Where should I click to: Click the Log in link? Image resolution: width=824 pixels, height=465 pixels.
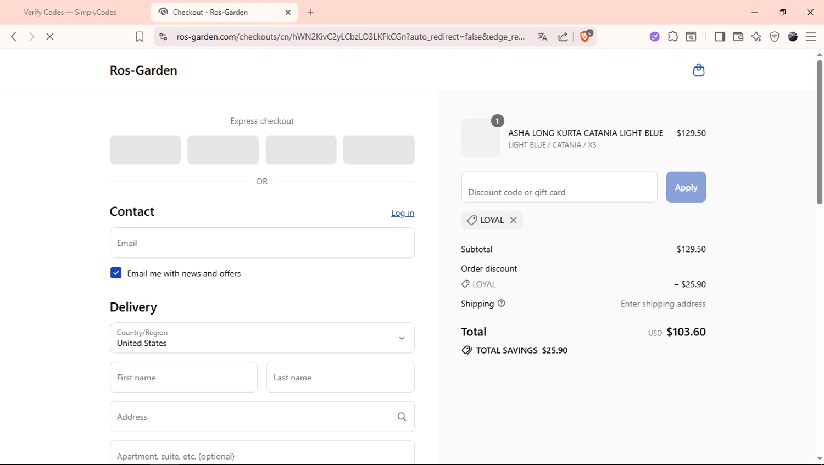pyautogui.click(x=403, y=213)
